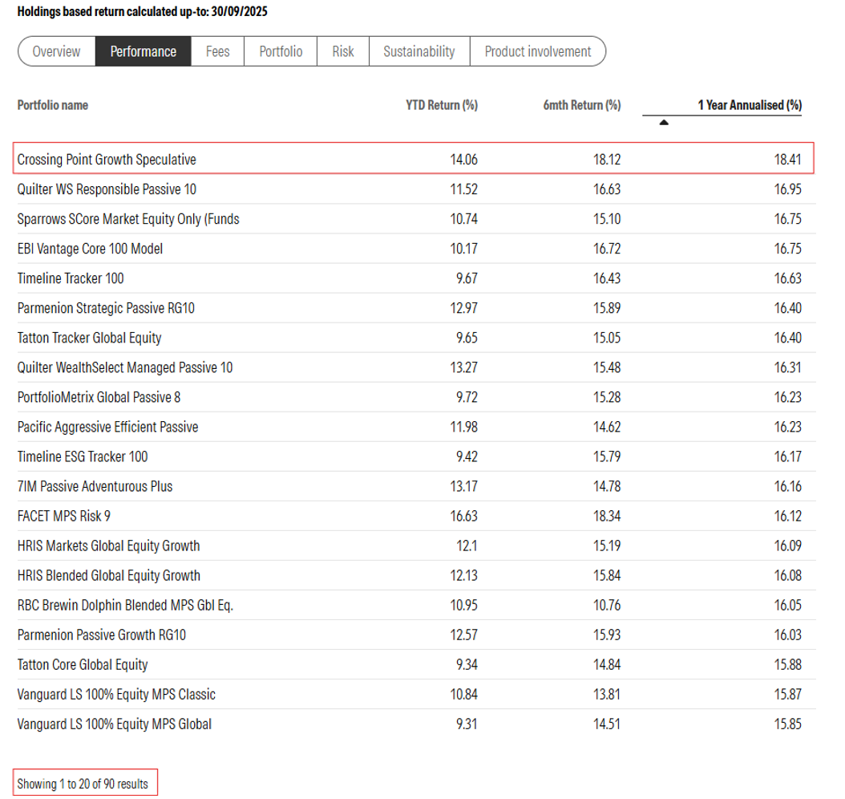The height and width of the screenshot is (799, 845).
Task: Select RBC Brewin Dolphin Blended MPS row
Action: [126, 605]
